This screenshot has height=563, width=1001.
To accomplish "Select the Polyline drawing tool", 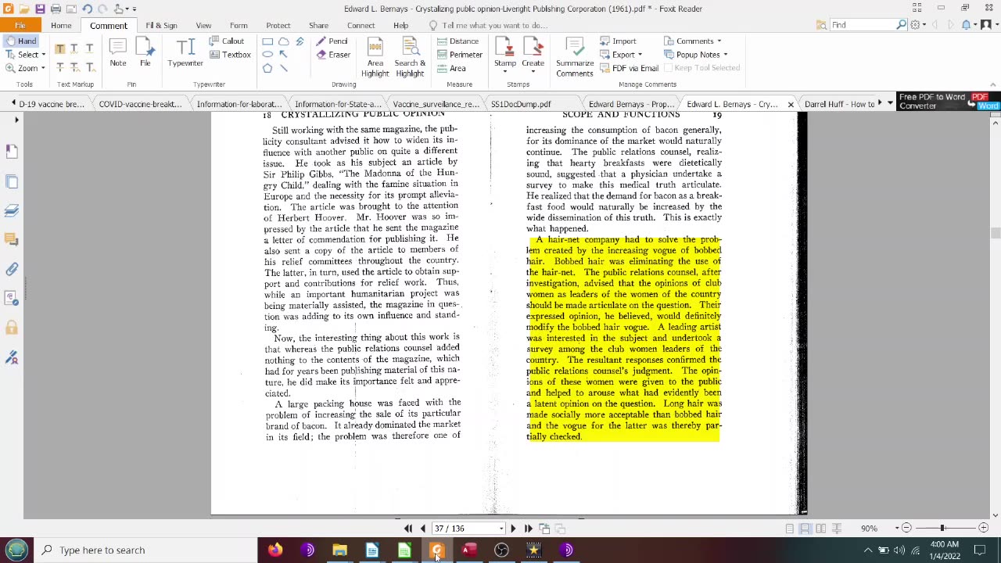I will point(300,41).
